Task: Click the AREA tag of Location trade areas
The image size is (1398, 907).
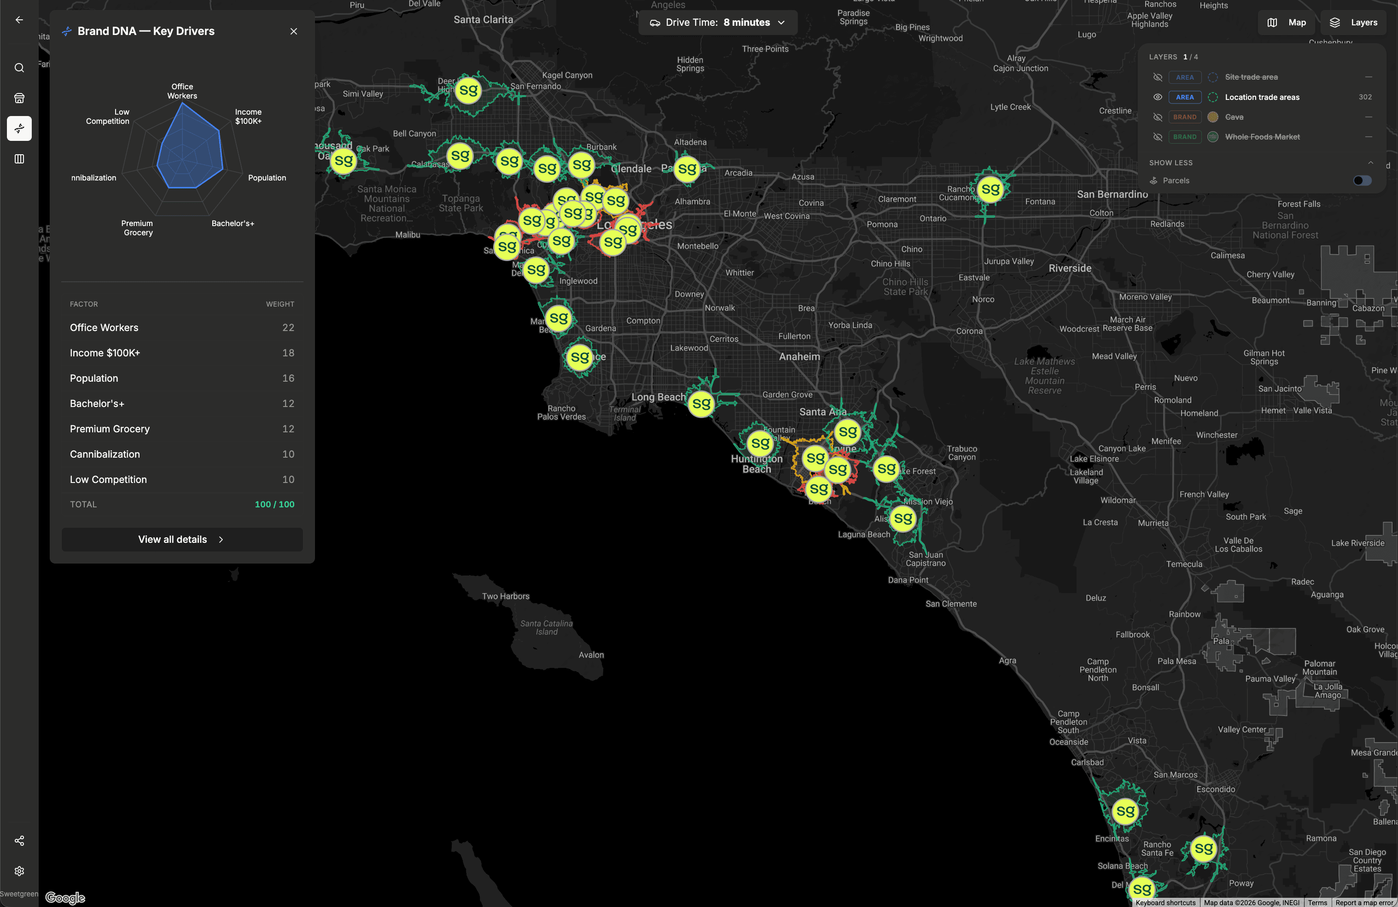Action: tap(1185, 97)
